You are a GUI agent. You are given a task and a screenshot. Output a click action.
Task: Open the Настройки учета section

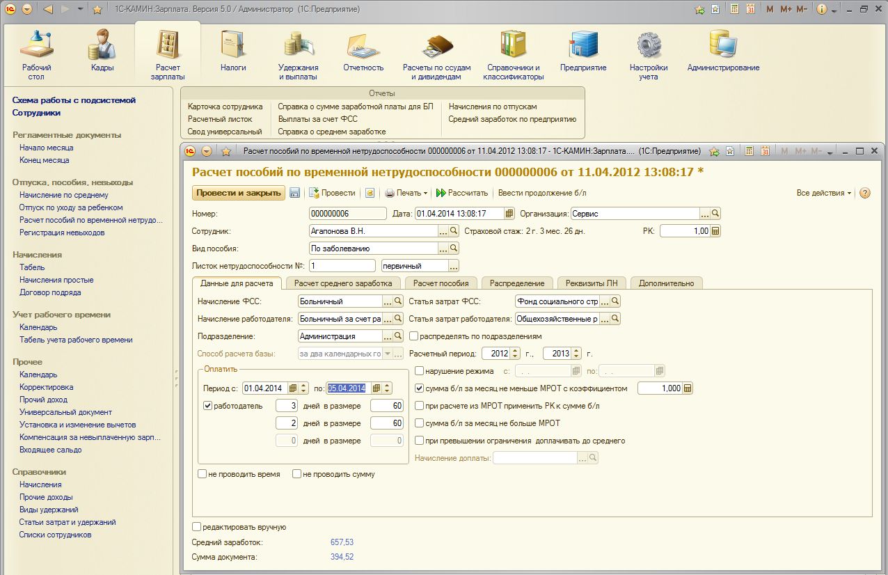[x=649, y=55]
